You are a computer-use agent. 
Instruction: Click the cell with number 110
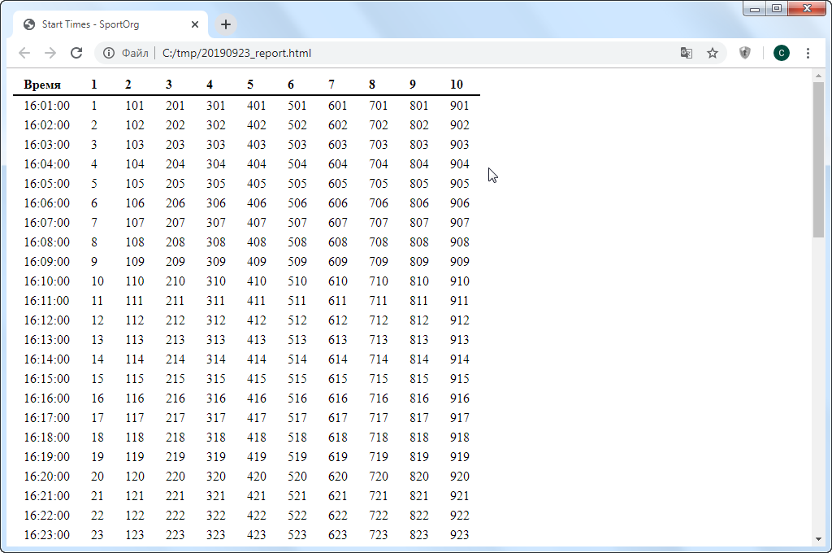click(135, 281)
